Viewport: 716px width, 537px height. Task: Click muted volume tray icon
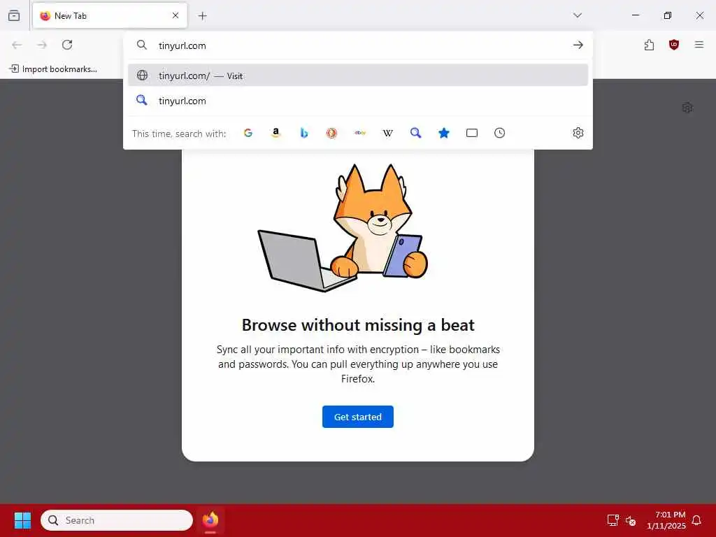(x=631, y=520)
